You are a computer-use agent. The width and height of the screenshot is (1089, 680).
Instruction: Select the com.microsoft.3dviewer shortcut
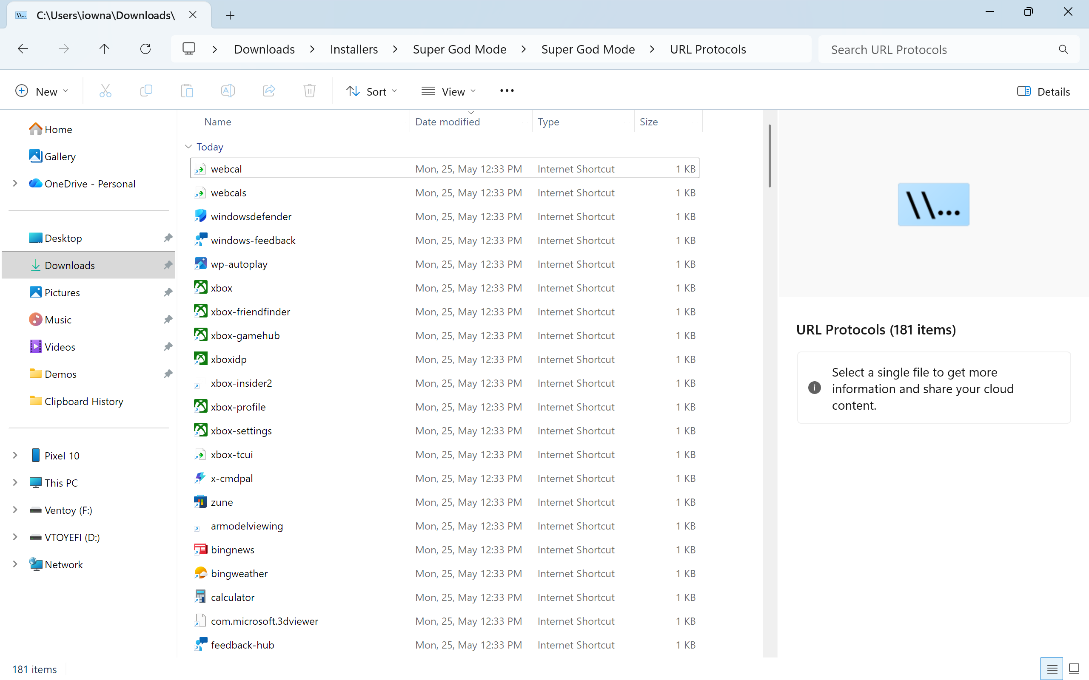[445, 620]
